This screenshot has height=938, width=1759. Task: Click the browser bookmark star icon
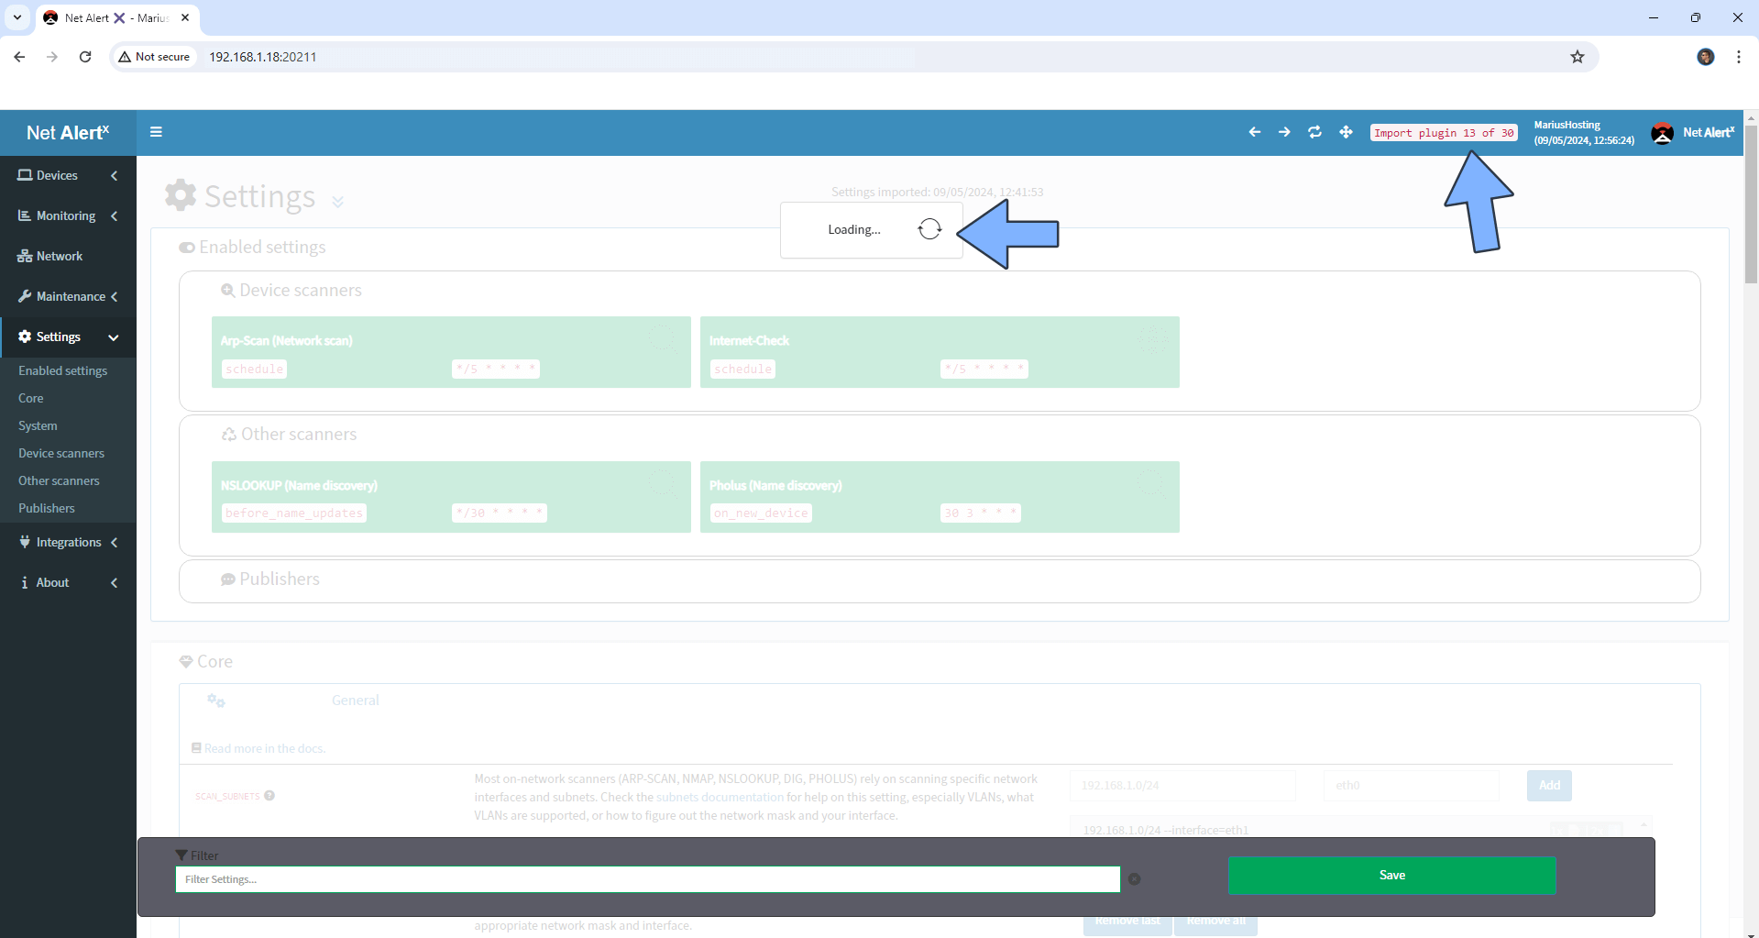[x=1577, y=57]
